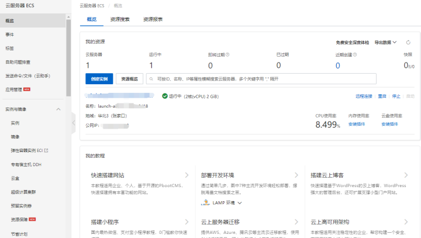Click the 停止 link
Image resolution: width=421 pixels, height=238 pixels.
tap(396, 96)
